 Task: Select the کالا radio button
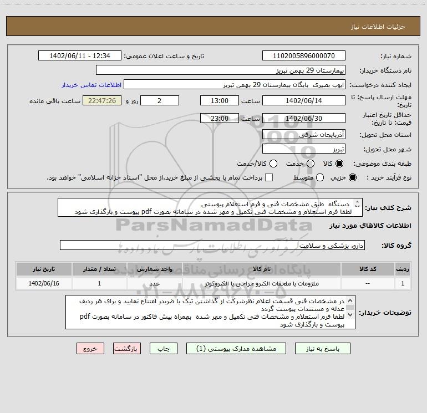click(339, 164)
